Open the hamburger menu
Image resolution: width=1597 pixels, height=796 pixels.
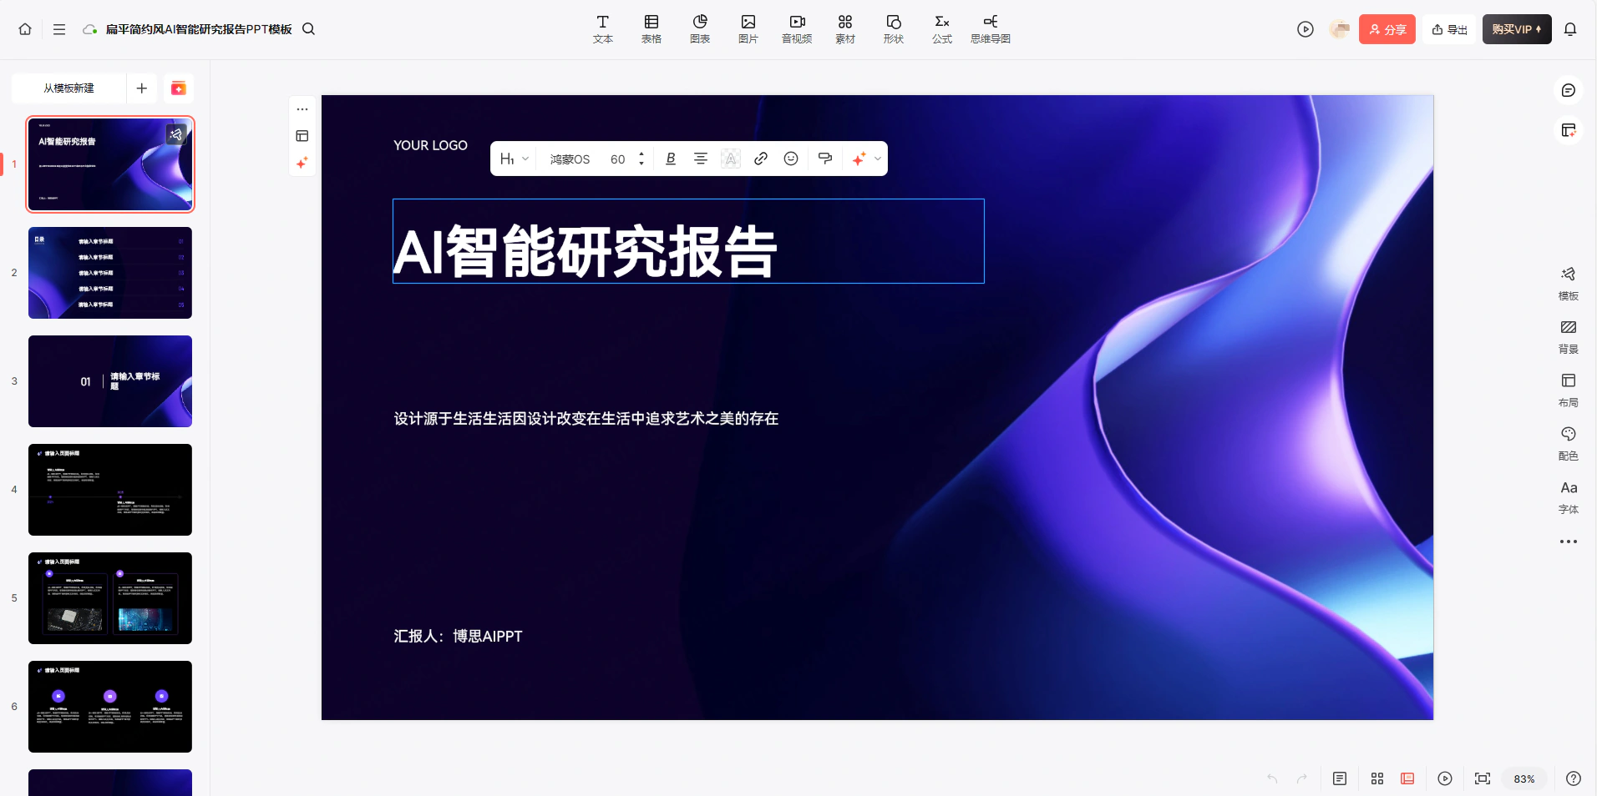click(x=59, y=29)
